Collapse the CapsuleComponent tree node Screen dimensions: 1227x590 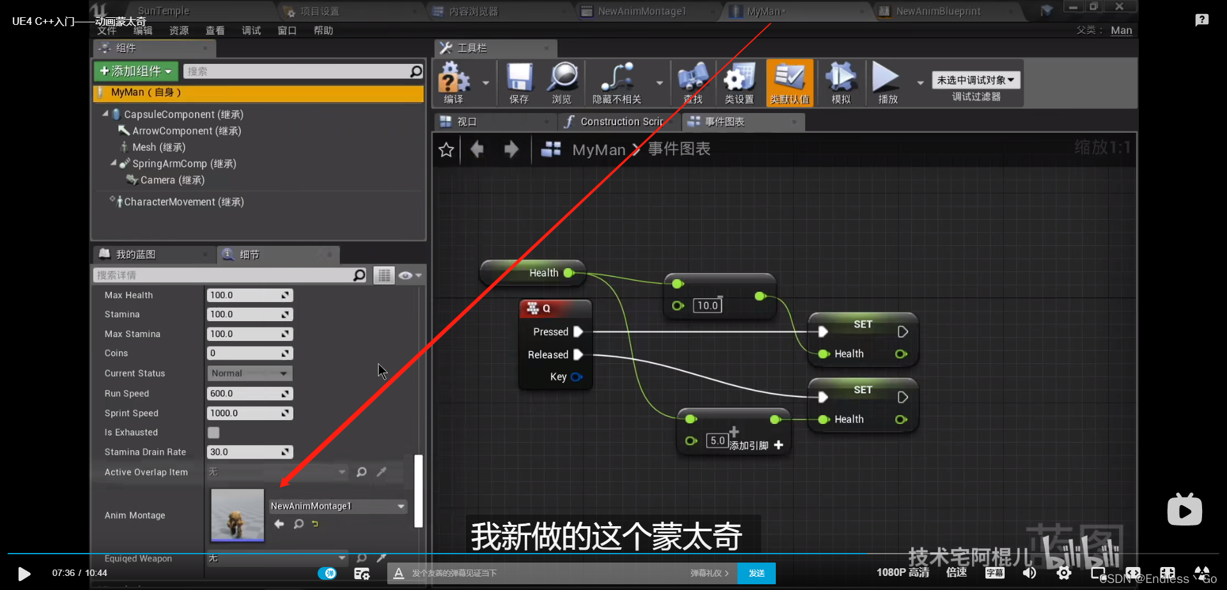105,114
